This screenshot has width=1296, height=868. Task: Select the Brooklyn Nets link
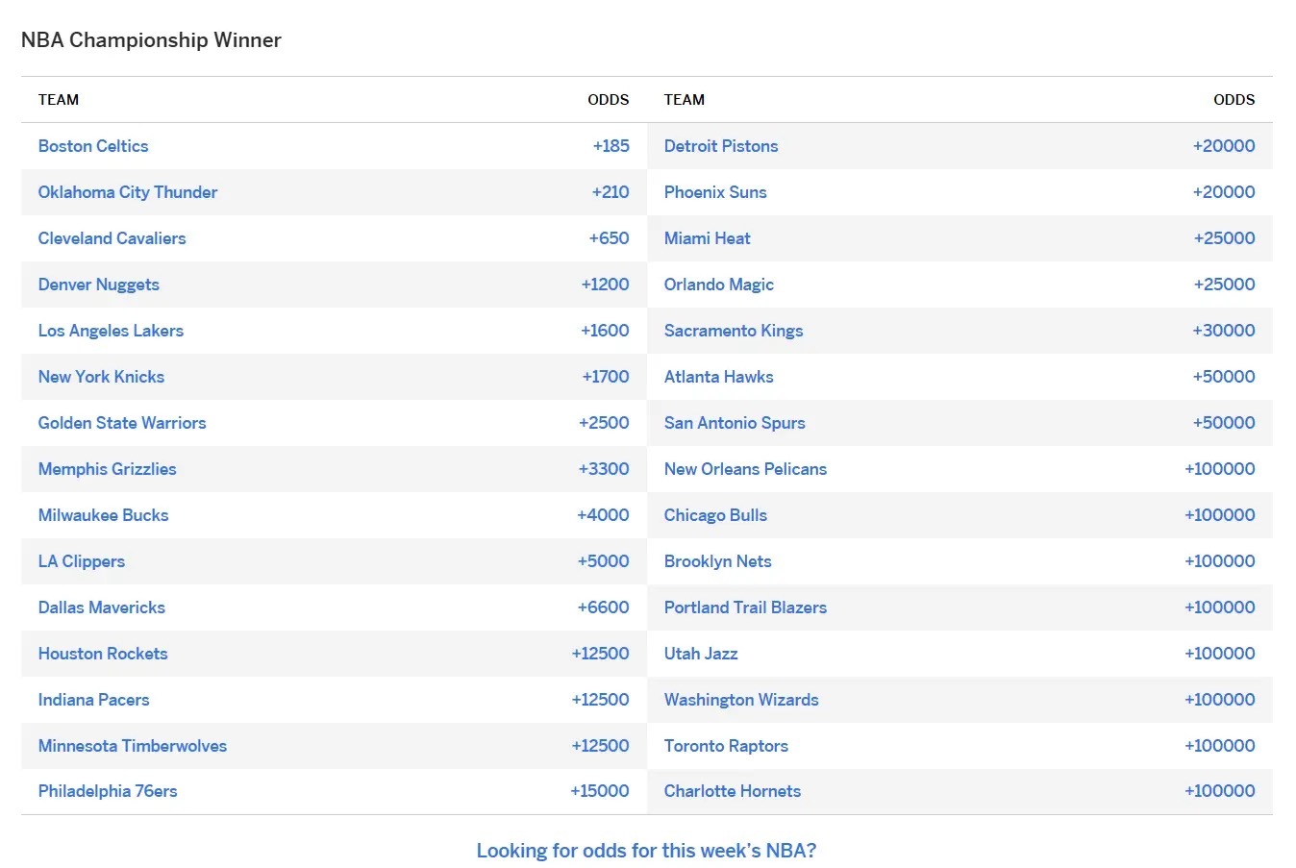click(718, 561)
